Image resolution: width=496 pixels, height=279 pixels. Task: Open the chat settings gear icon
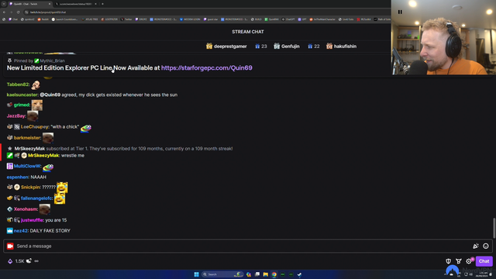[x=469, y=261]
